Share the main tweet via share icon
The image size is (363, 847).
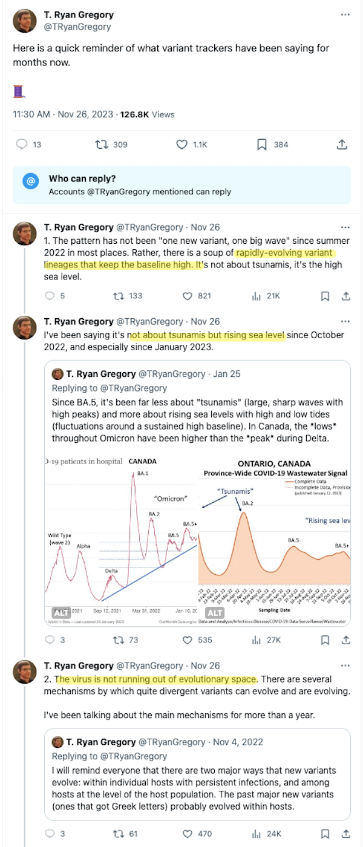[x=342, y=145]
